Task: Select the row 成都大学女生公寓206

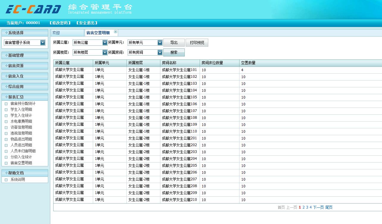Action: click(x=218, y=173)
